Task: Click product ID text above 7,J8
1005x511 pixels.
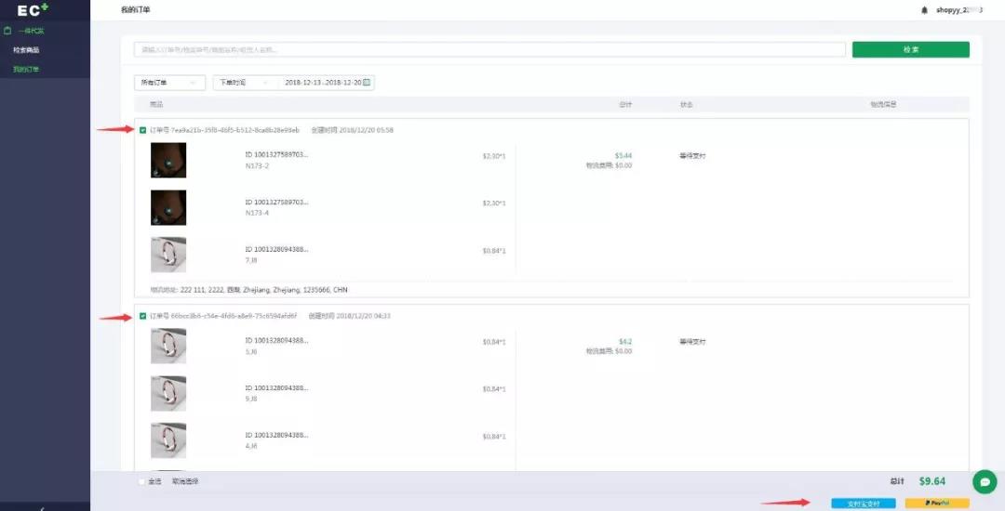Action: (277, 249)
